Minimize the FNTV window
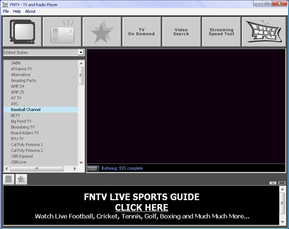Viewport: 289px width, 229px height. click(258, 3)
